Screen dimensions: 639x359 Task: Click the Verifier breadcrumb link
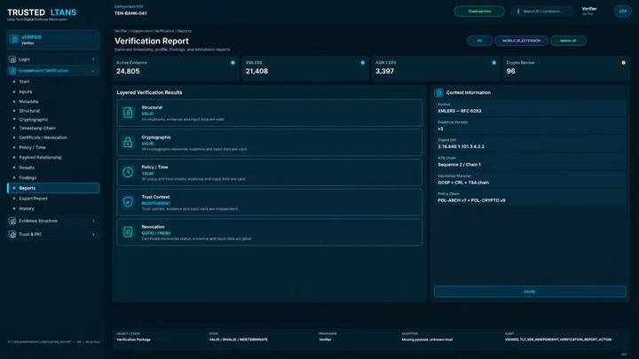coord(121,31)
